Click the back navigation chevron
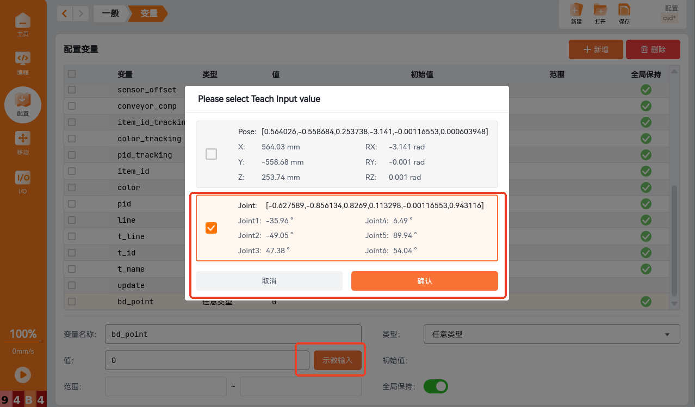 point(65,13)
